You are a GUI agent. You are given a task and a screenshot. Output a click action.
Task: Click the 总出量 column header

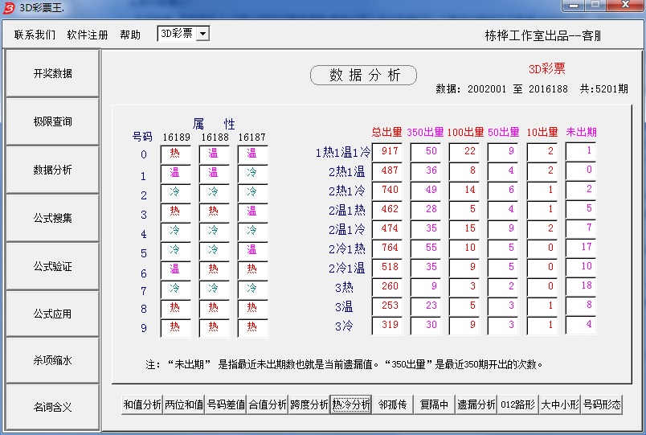point(386,133)
